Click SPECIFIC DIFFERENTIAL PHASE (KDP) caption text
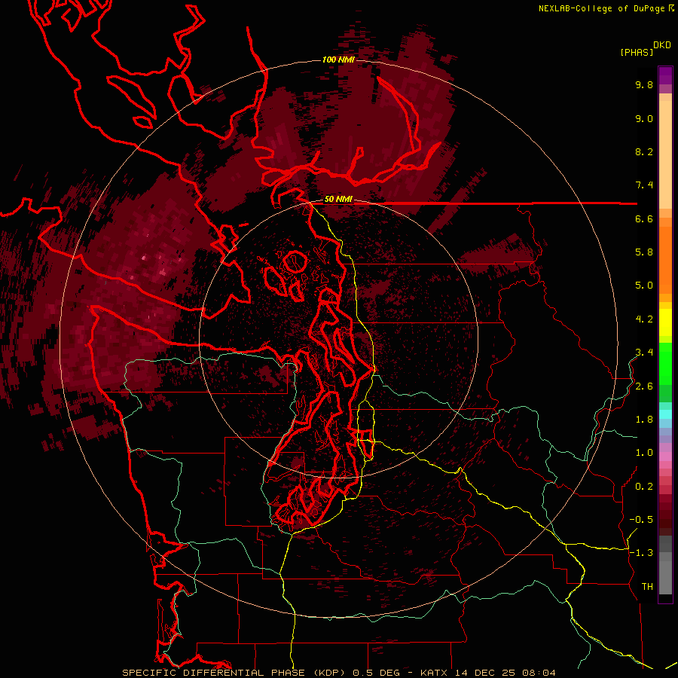The width and height of the screenshot is (678, 678). click(x=234, y=673)
